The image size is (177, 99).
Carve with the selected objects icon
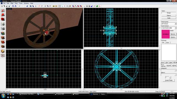pos(27,6)
